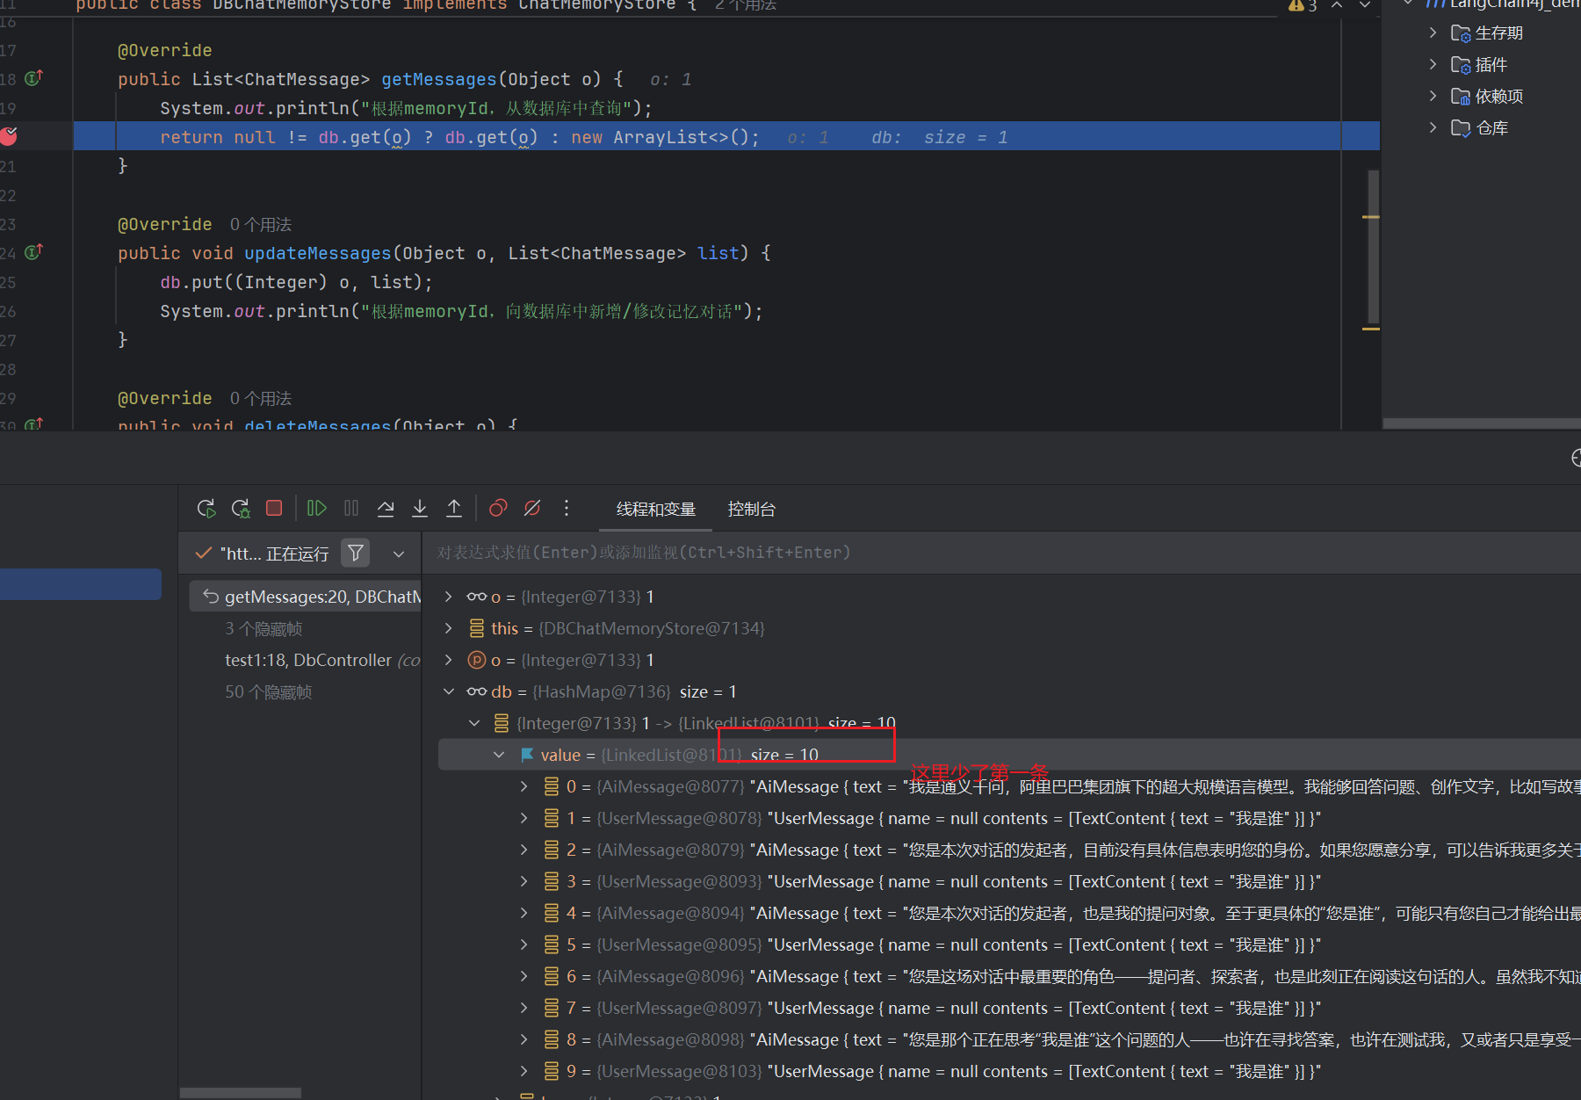
Task: Click the Rerun with debugger bug icon
Action: point(241,508)
